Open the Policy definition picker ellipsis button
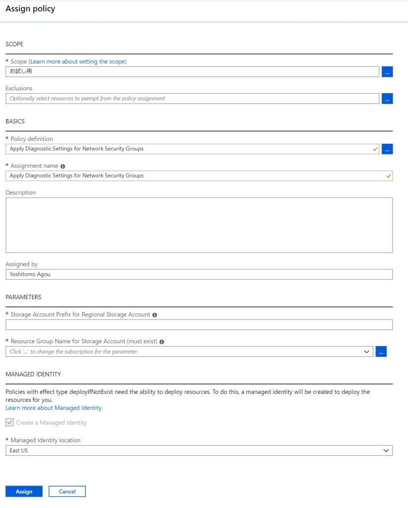408x508 pixels. point(387,149)
